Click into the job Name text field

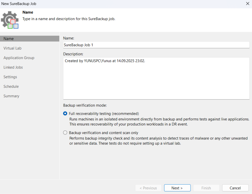point(156,45)
